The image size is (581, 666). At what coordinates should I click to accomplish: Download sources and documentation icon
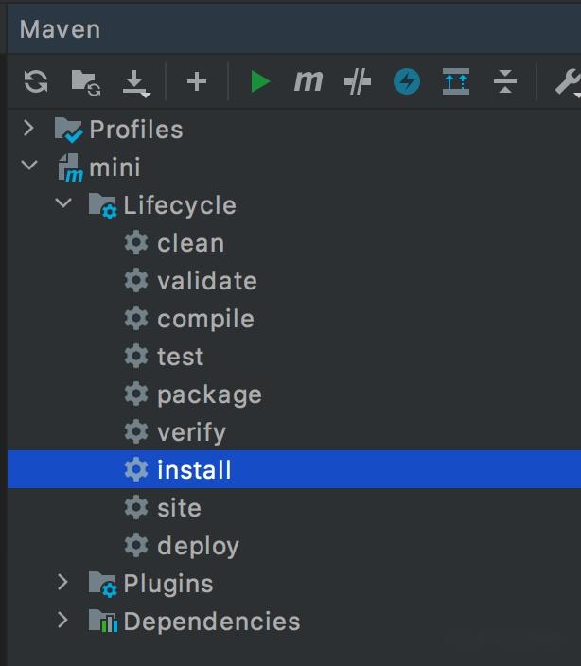[x=136, y=83]
